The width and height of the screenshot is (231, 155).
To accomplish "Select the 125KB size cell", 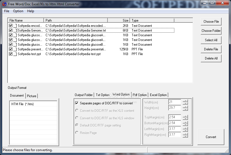I will (124, 49).
